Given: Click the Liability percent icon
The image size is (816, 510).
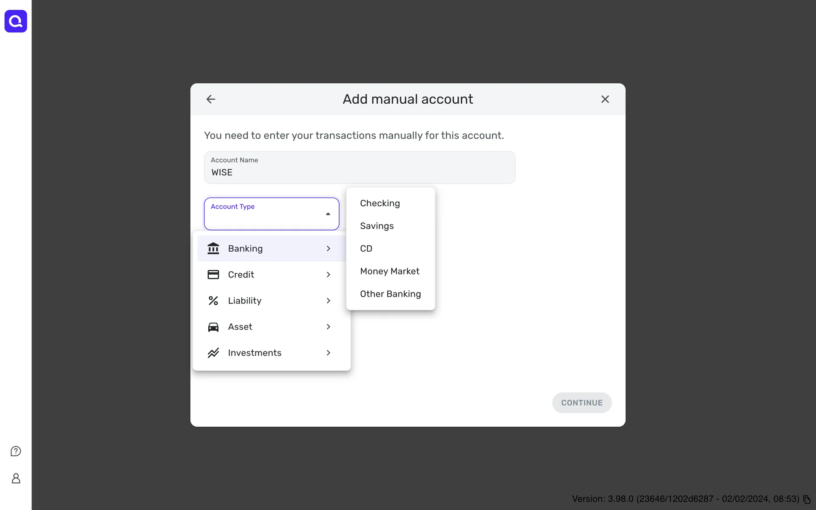Looking at the screenshot, I should (x=213, y=301).
